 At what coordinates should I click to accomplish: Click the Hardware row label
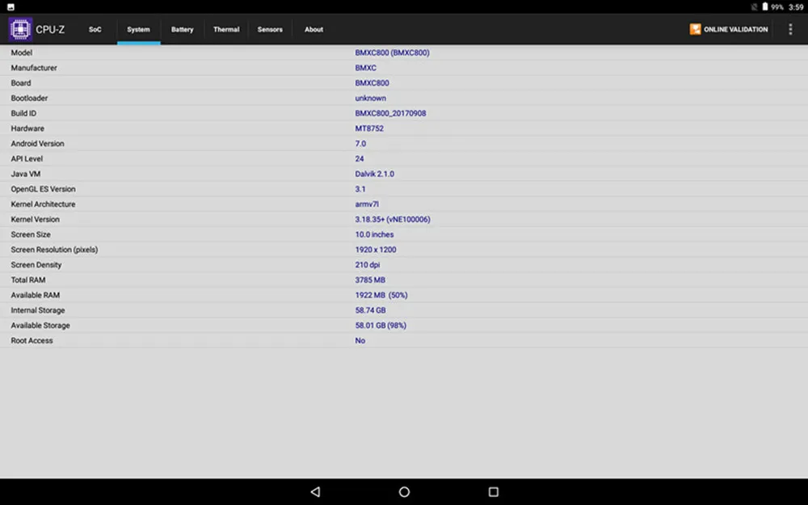[x=27, y=128]
